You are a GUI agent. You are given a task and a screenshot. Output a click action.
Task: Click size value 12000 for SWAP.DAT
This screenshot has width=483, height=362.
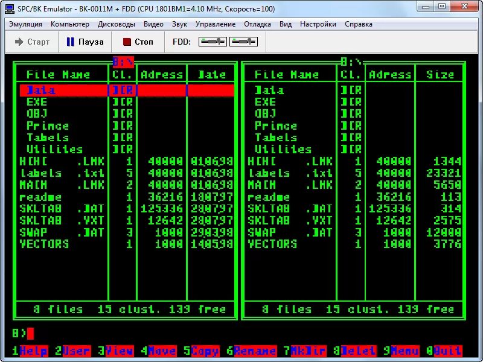point(444,232)
